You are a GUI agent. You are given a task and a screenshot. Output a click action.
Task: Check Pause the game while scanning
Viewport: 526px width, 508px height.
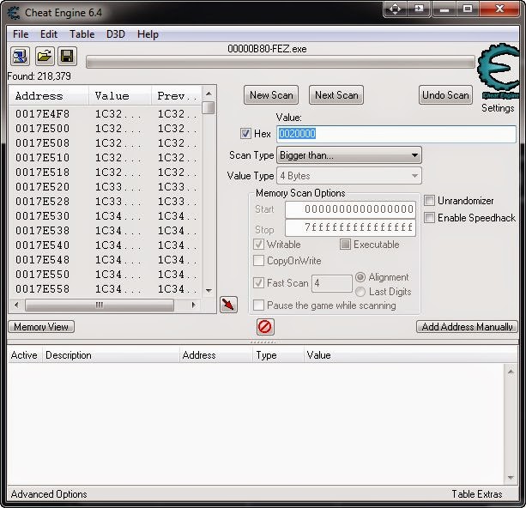coord(258,305)
